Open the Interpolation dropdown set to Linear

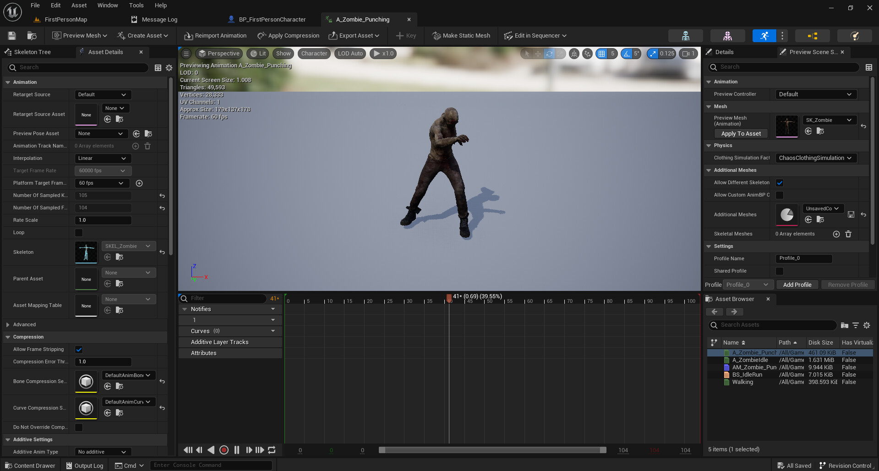tap(103, 158)
